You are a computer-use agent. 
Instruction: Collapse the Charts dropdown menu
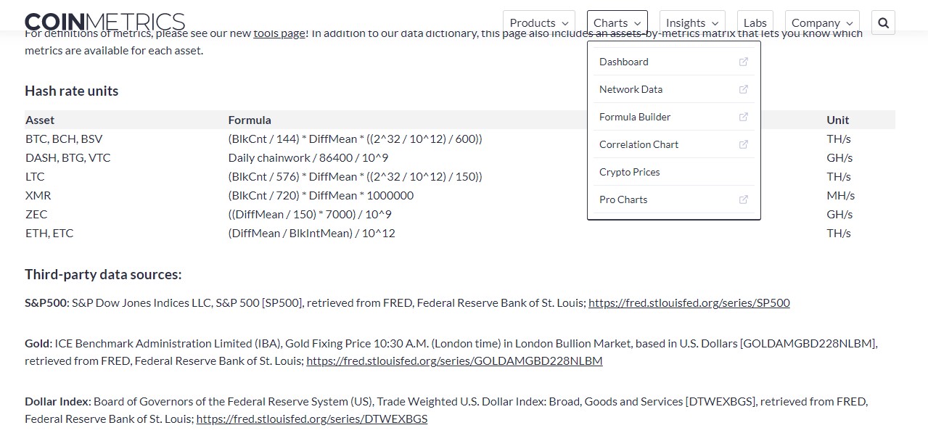(617, 22)
